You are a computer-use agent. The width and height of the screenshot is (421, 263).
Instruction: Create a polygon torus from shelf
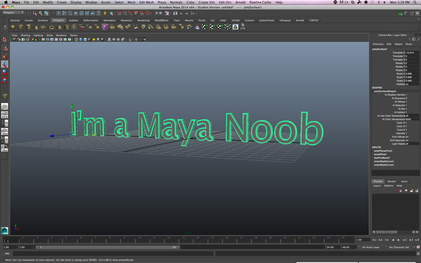coord(51,27)
